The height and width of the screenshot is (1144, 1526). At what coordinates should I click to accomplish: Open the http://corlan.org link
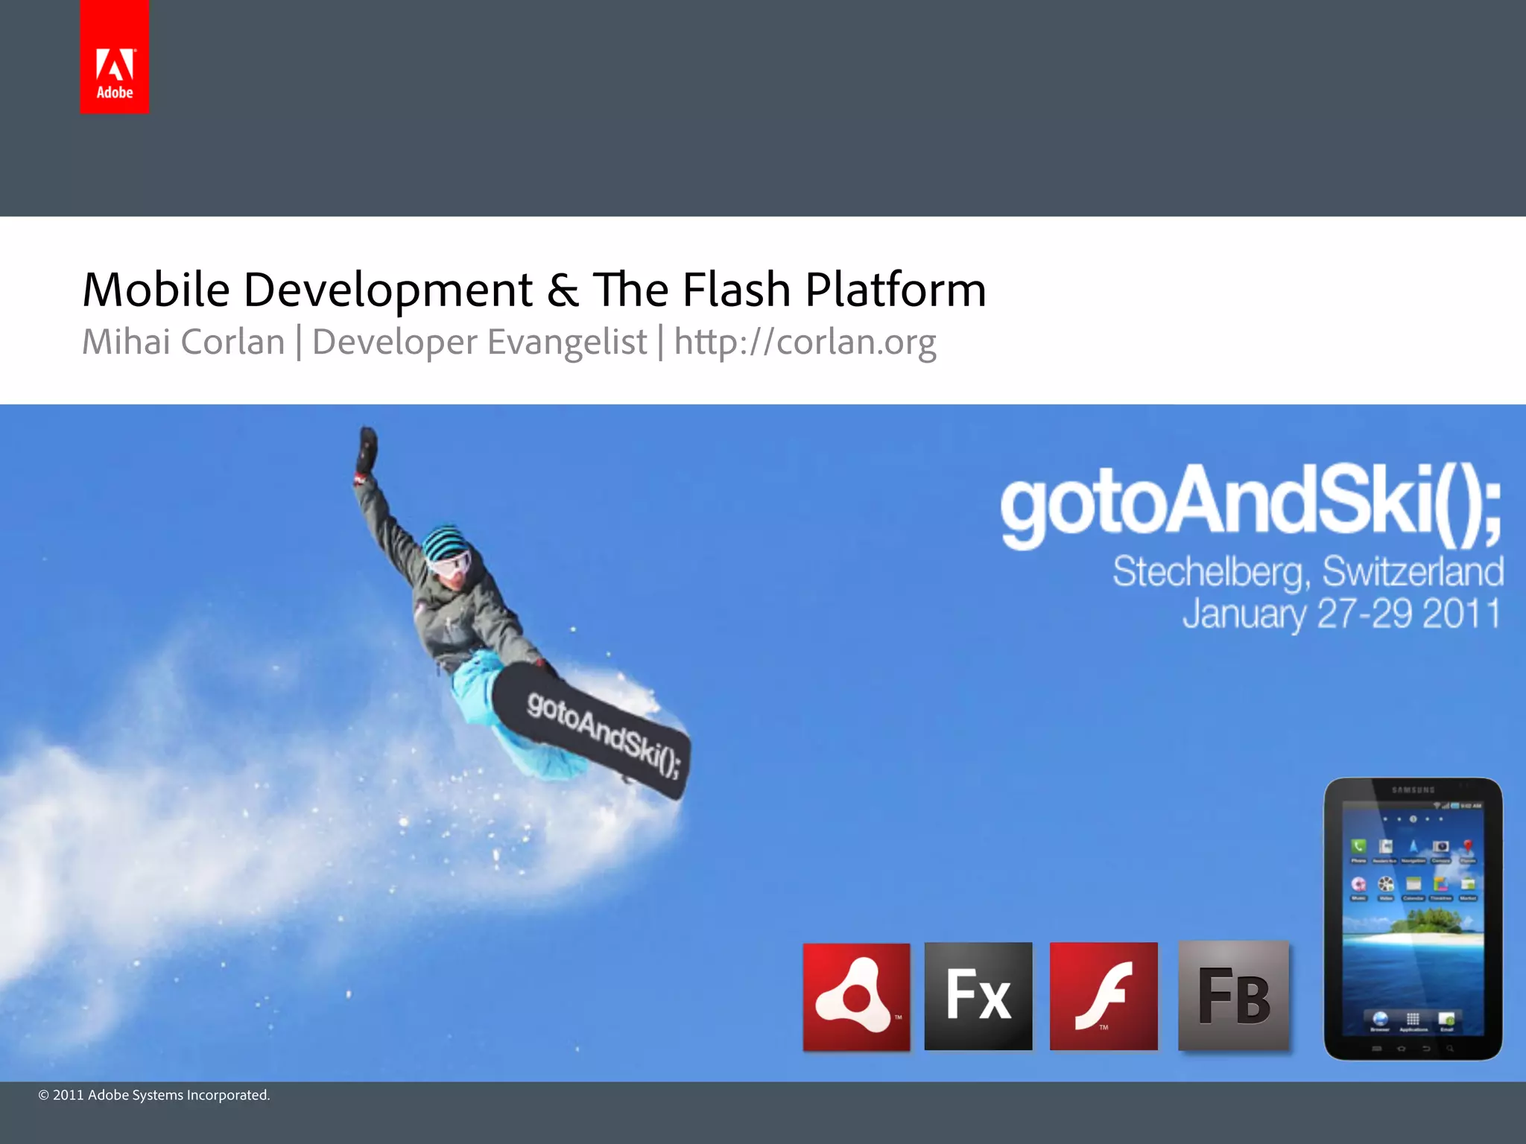[805, 342]
